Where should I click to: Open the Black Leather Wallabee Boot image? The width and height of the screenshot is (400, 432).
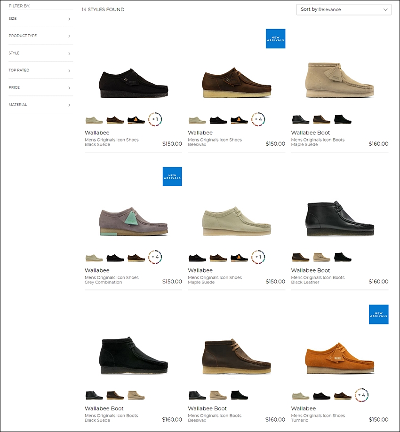click(x=340, y=218)
